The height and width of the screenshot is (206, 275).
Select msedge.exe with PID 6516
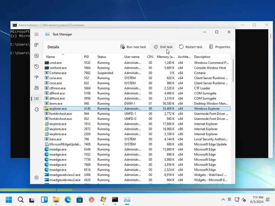(x=137, y=170)
